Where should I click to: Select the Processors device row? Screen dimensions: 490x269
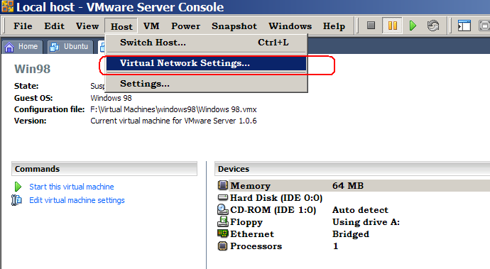[353, 246]
